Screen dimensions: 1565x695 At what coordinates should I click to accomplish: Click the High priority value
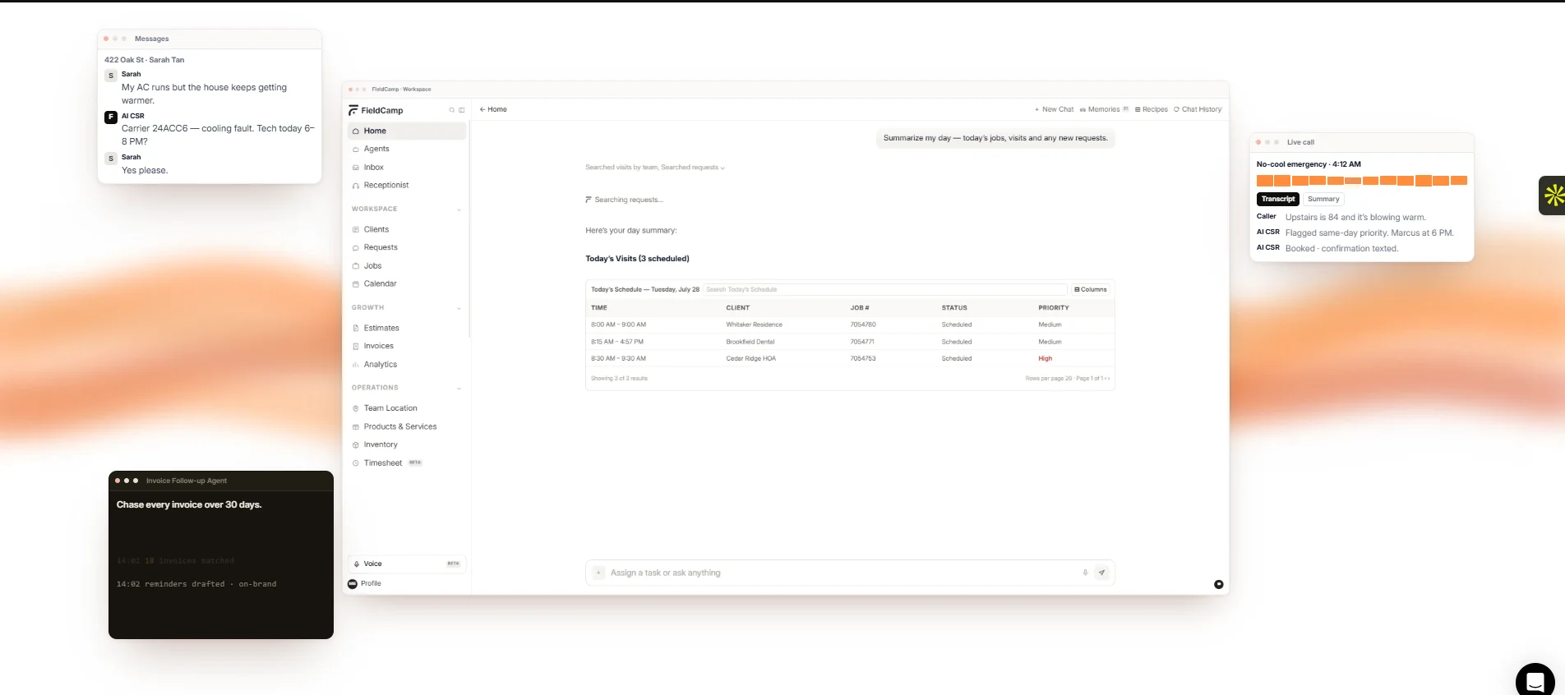pos(1045,358)
